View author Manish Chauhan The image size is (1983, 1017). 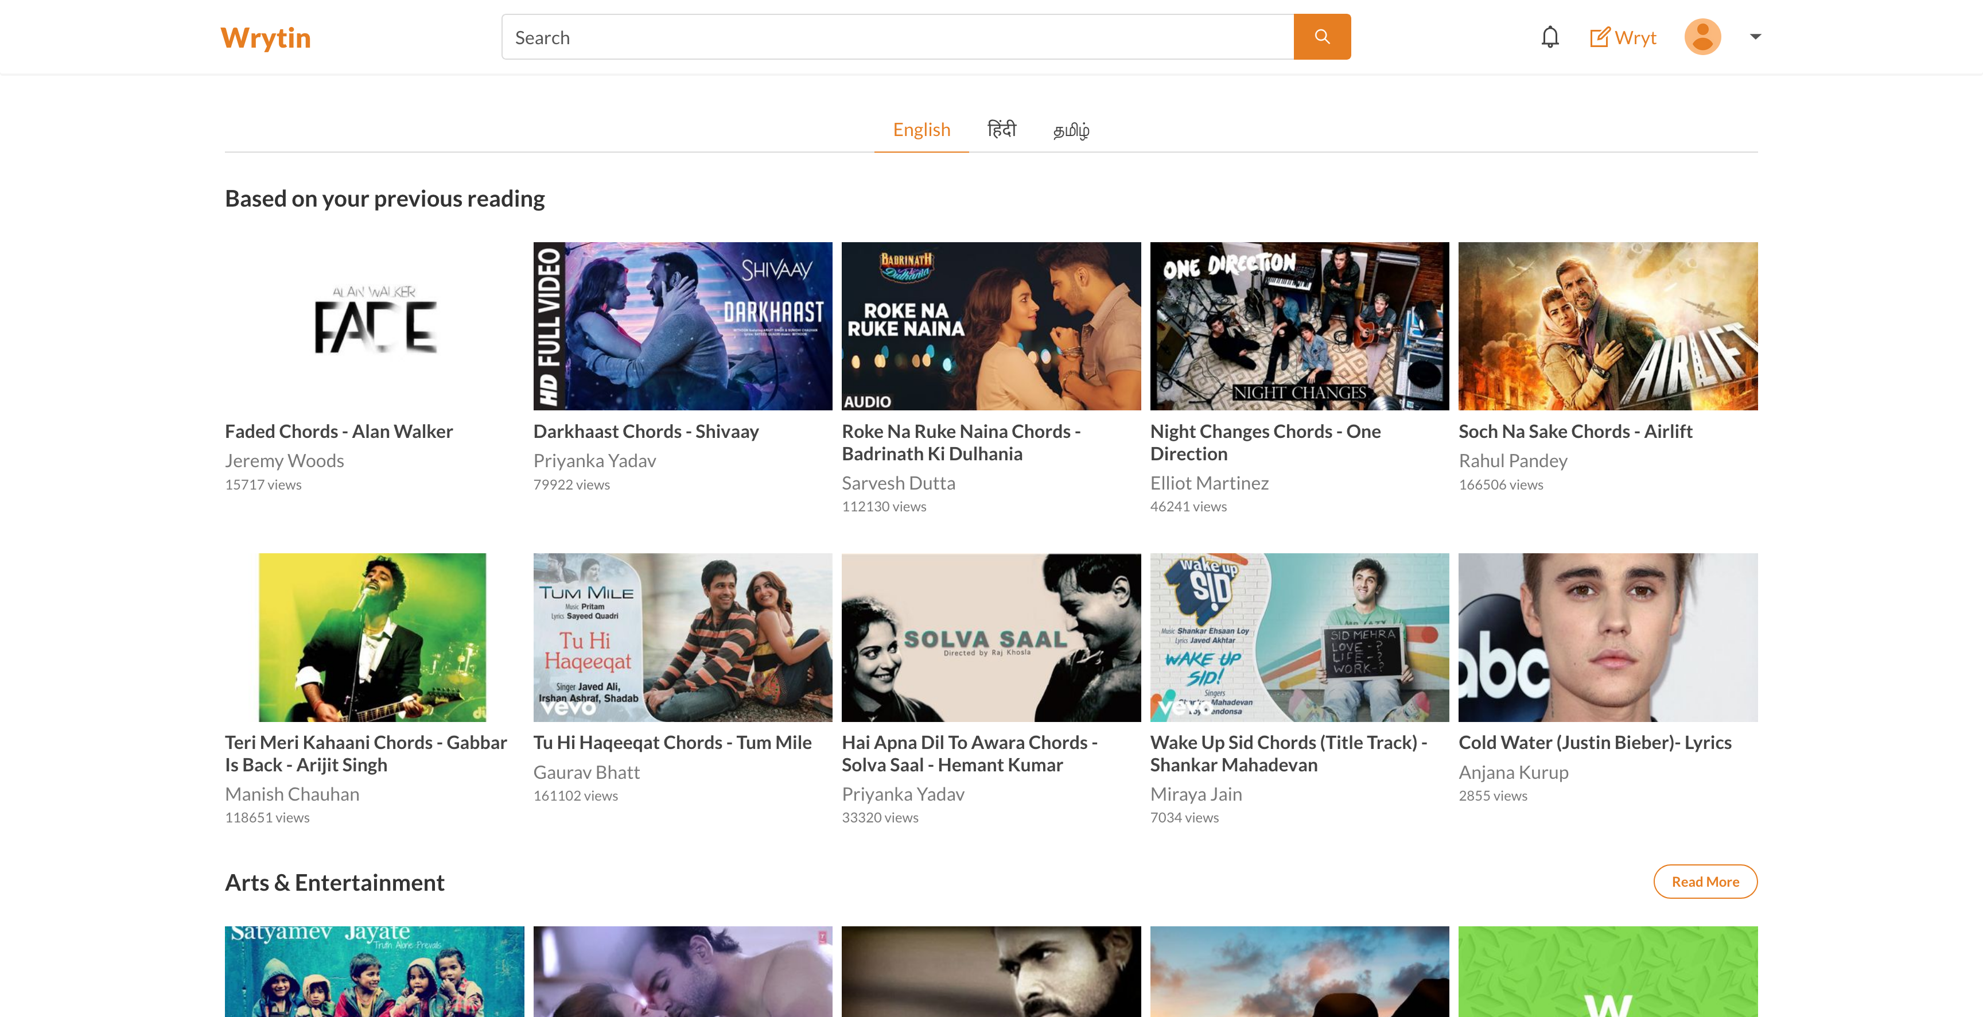(x=291, y=794)
